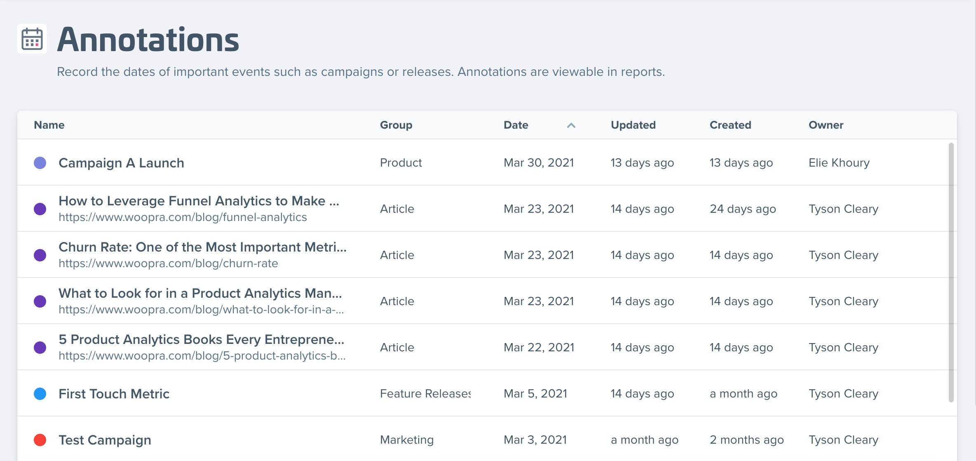This screenshot has height=461, width=976.
Task: Open What to Look for in Product Analytics
Action: pyautogui.click(x=200, y=293)
